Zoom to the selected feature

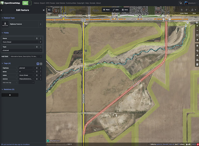pyautogui.click(x=197, y=35)
